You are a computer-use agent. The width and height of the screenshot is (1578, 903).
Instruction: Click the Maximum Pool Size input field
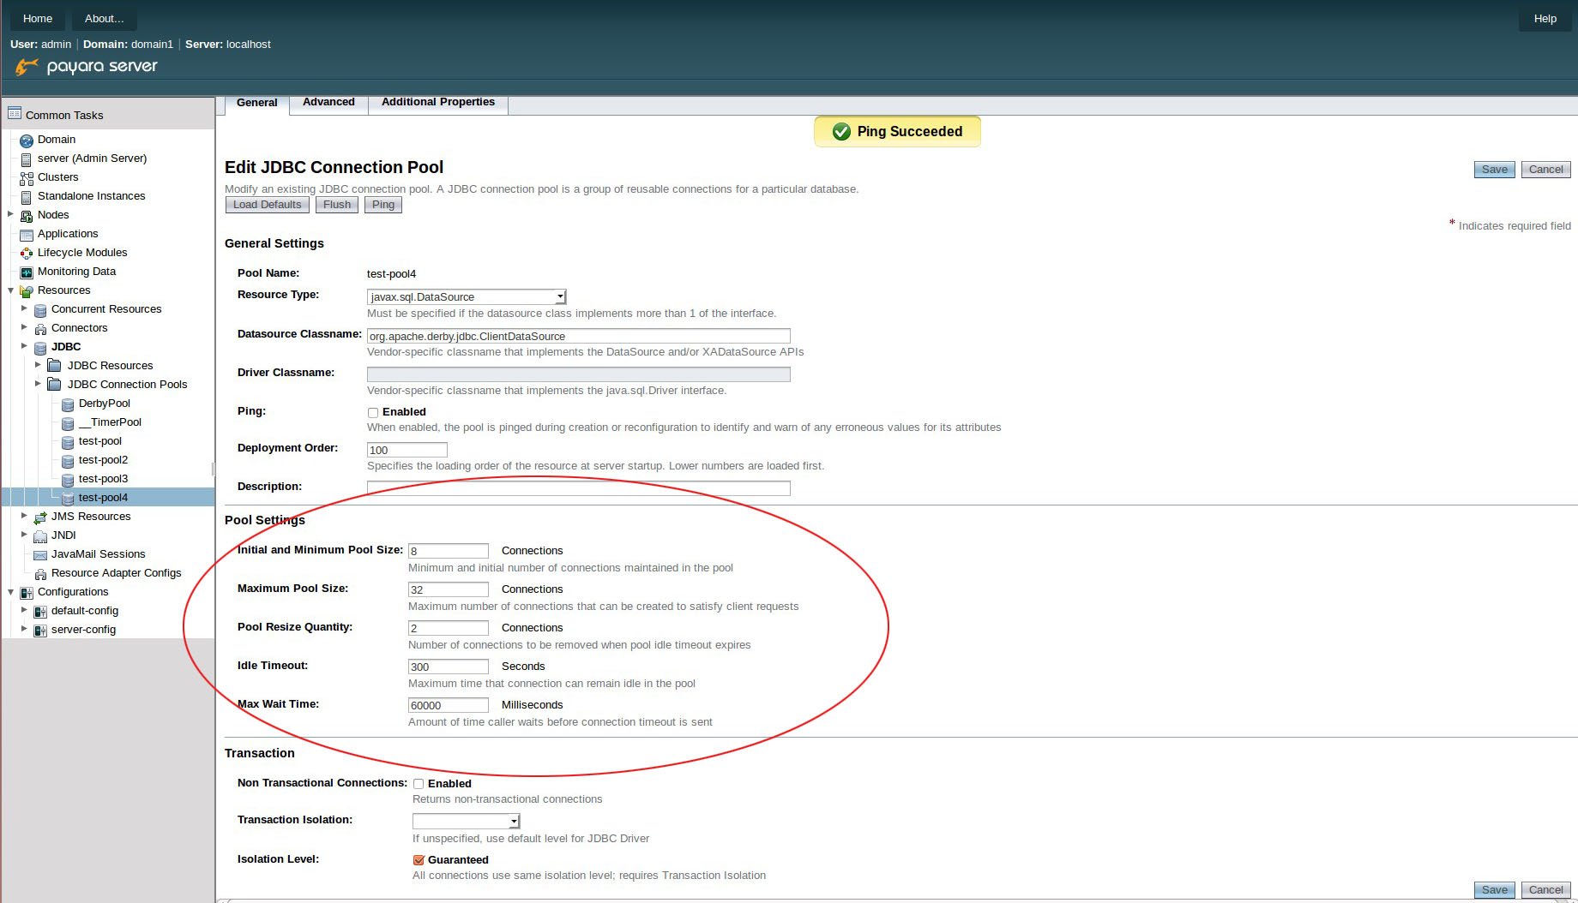pos(448,589)
